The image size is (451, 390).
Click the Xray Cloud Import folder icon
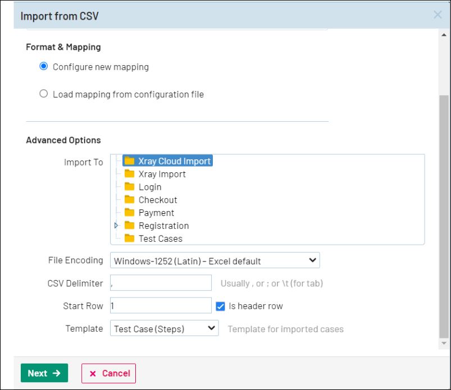(129, 161)
